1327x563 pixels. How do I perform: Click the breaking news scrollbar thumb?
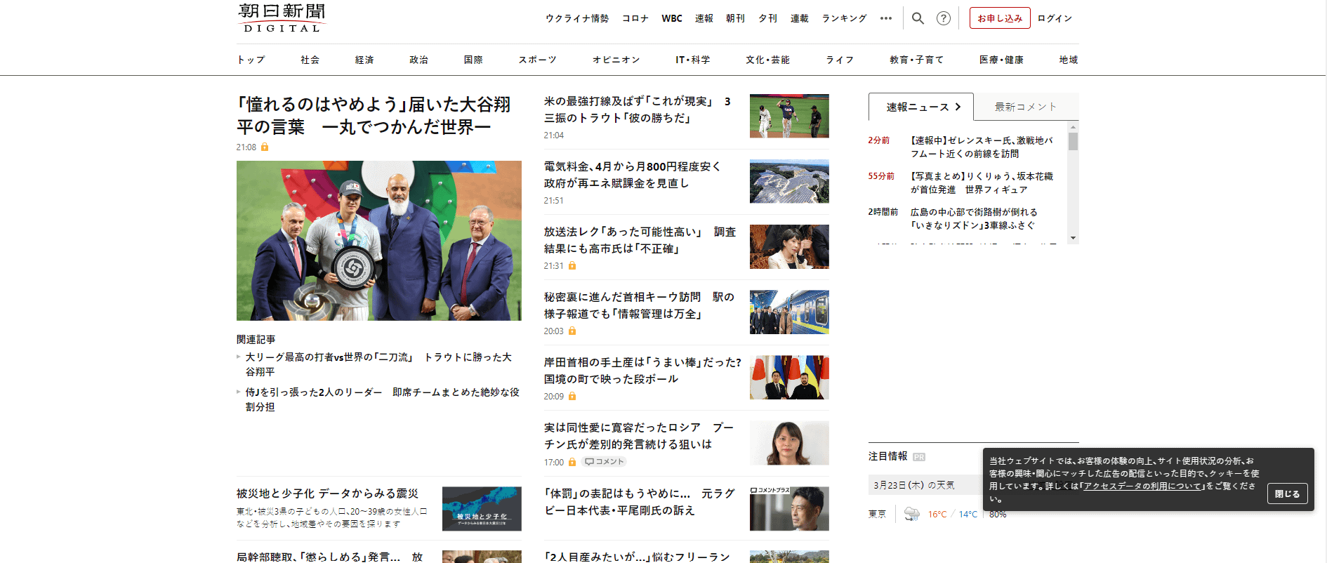(x=1073, y=142)
